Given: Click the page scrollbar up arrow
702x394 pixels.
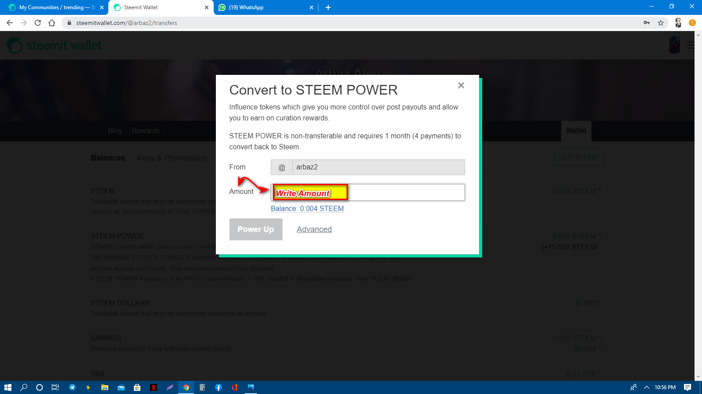Looking at the screenshot, I should [x=698, y=34].
